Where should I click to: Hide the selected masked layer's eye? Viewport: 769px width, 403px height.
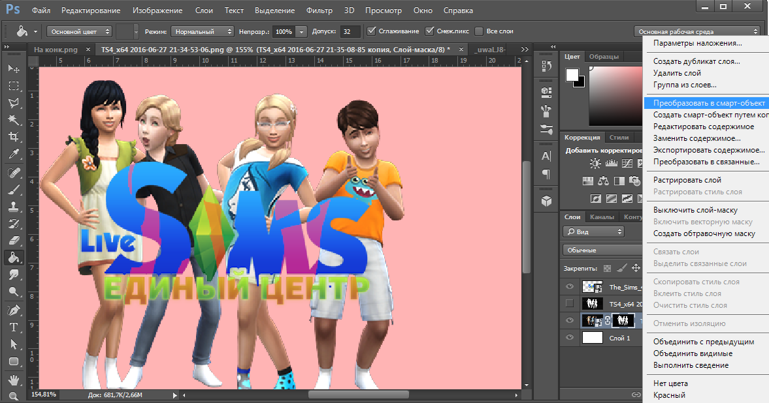(569, 320)
